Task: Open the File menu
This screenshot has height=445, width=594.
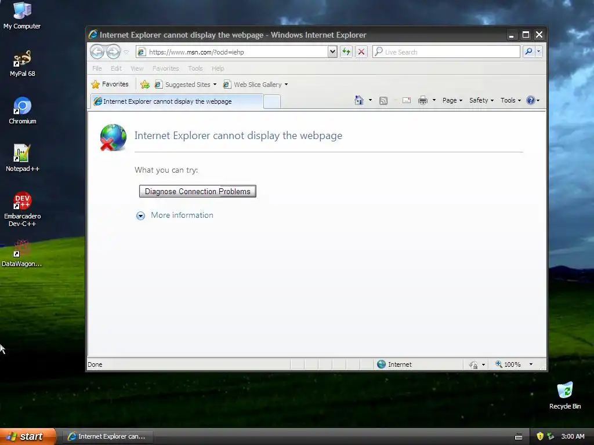Action: tap(97, 68)
